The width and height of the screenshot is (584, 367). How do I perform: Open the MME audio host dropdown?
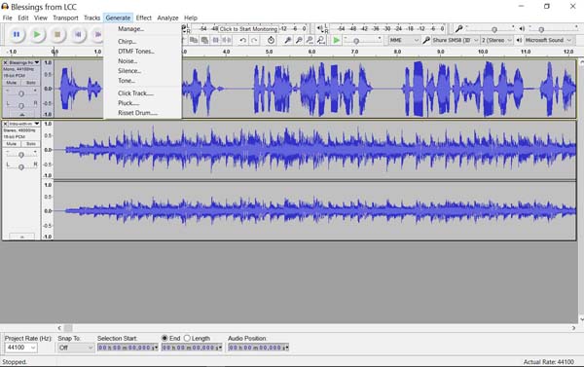pyautogui.click(x=405, y=40)
